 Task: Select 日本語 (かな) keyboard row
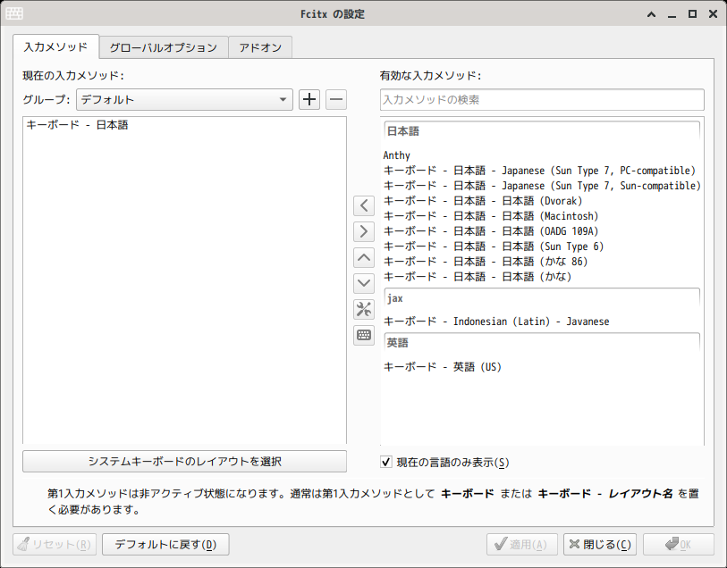(x=541, y=277)
